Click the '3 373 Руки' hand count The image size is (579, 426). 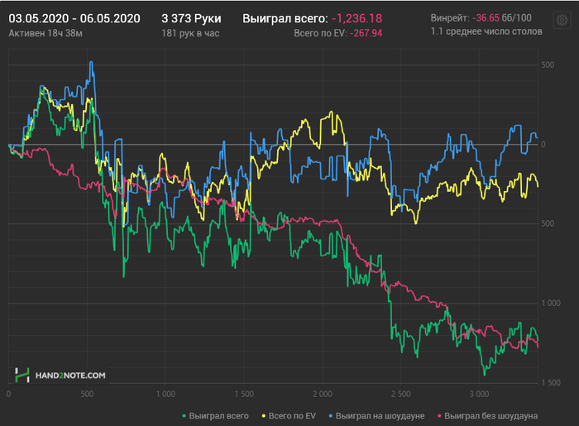[191, 18]
